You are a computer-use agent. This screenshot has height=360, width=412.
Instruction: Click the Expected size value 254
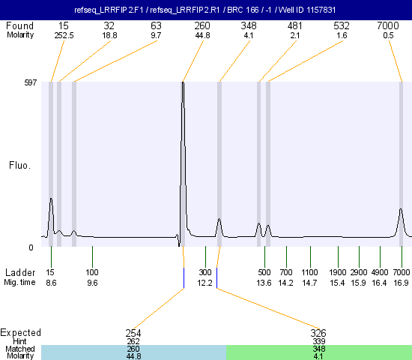point(133,333)
